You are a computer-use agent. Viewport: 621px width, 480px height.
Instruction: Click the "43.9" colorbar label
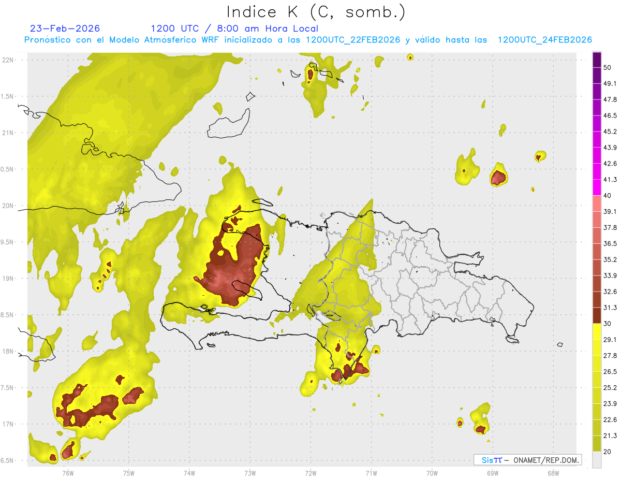click(610, 148)
